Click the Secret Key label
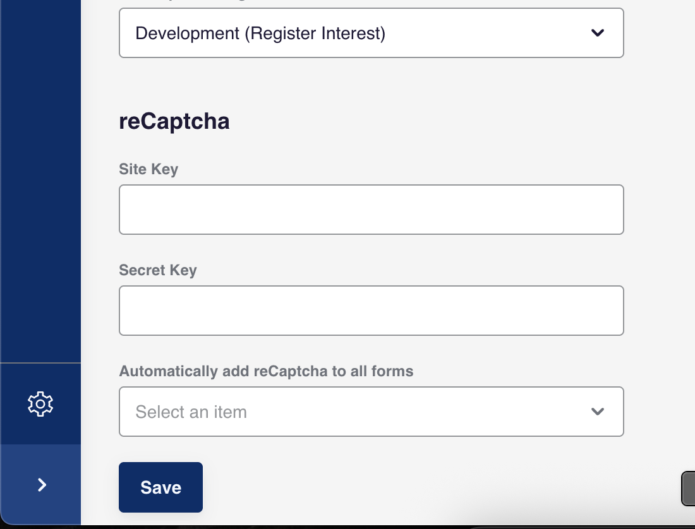 158,270
